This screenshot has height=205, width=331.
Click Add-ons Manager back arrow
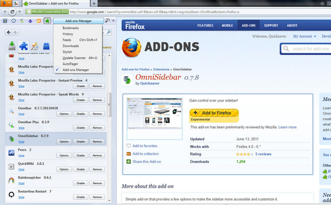point(8,33)
